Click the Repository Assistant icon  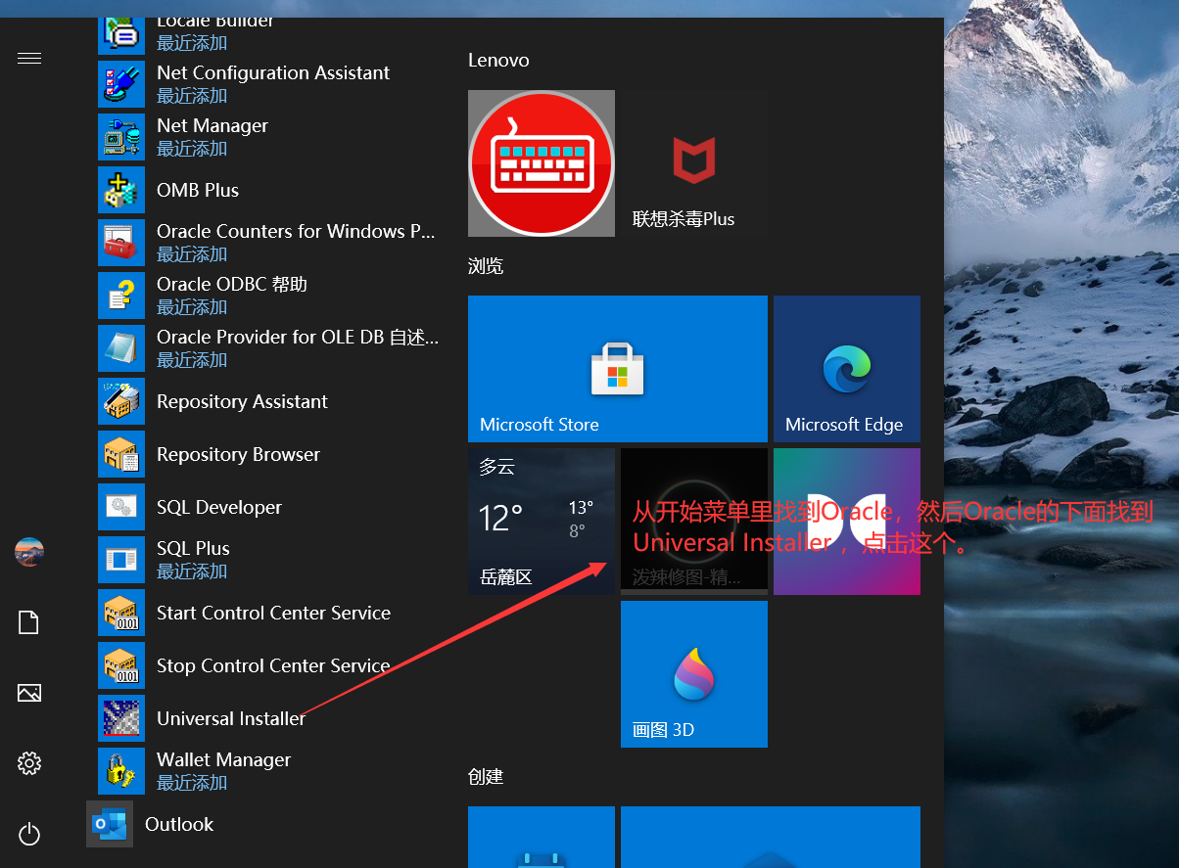coord(121,401)
